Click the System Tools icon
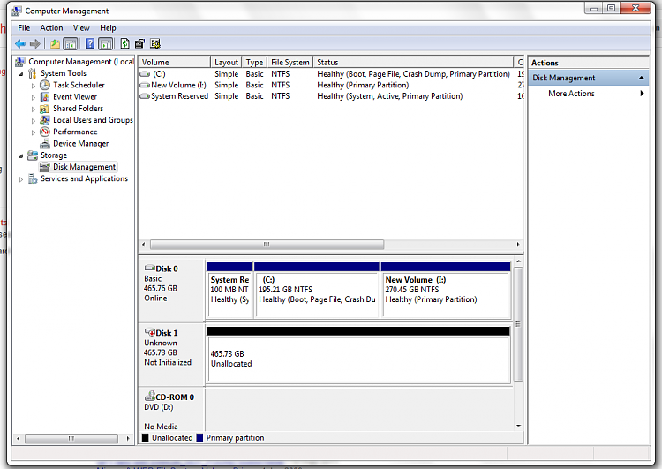The width and height of the screenshot is (662, 469). click(x=33, y=73)
